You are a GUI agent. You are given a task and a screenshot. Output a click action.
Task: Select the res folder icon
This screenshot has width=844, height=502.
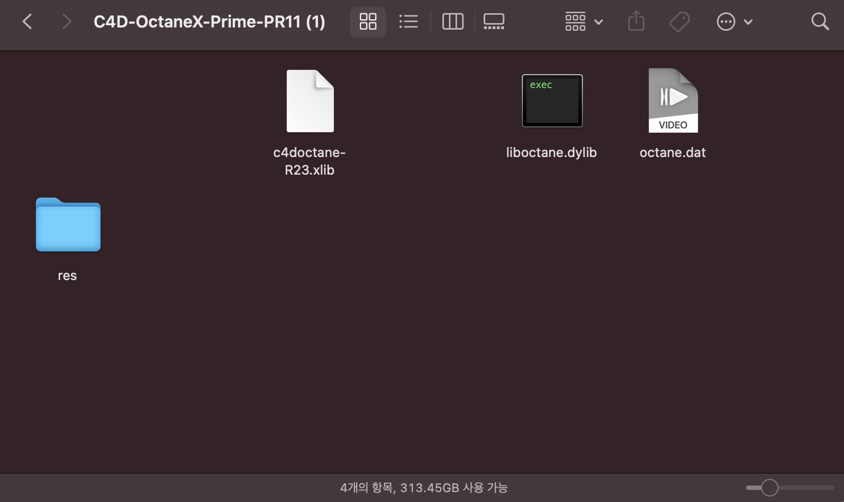pos(68,225)
